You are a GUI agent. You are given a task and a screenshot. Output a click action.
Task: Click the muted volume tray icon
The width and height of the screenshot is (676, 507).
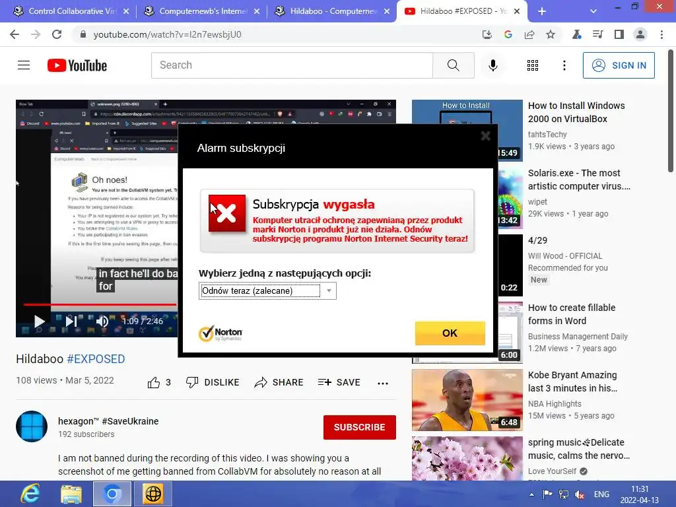580,494
